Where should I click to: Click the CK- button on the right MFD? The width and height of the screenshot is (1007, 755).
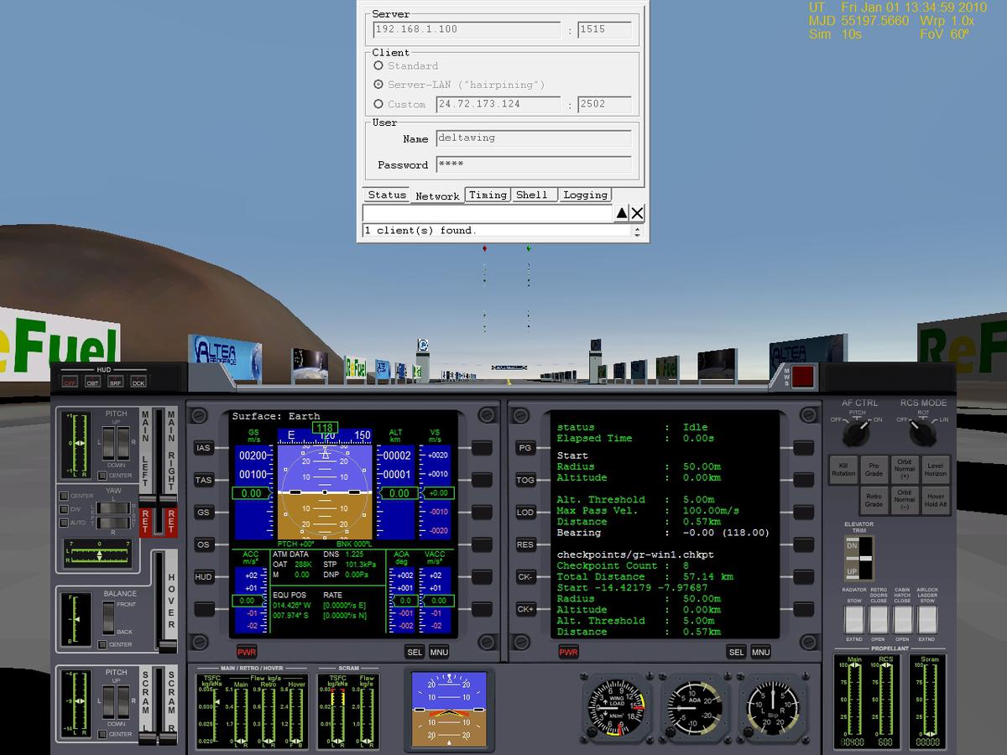(x=525, y=577)
